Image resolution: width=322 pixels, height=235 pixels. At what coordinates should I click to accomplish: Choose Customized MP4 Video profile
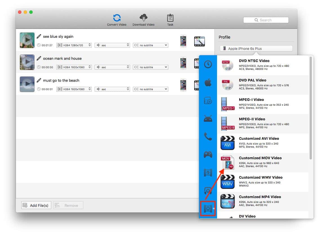(x=263, y=201)
